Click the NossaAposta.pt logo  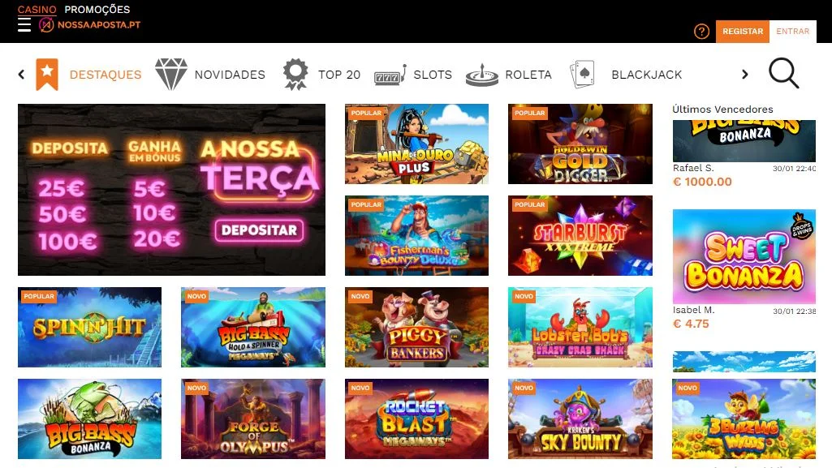pyautogui.click(x=89, y=24)
